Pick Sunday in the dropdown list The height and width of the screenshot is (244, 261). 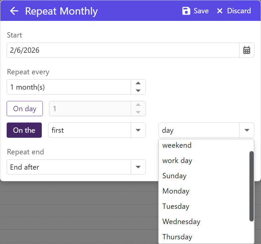tap(174, 176)
